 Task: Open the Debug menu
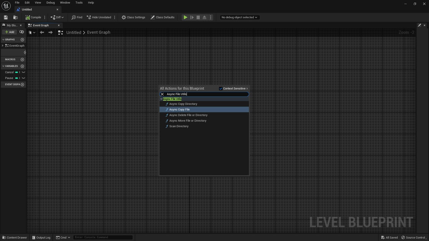point(51,3)
